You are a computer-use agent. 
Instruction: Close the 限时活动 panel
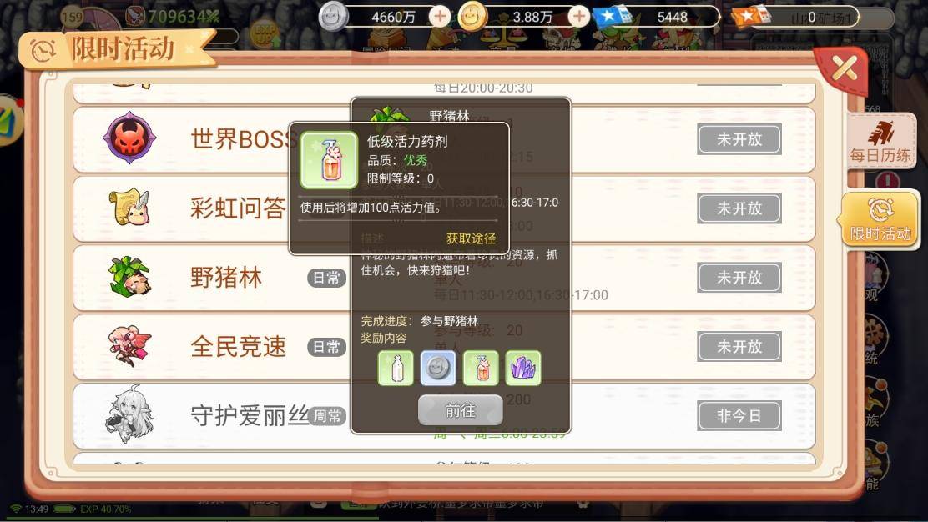[844, 68]
